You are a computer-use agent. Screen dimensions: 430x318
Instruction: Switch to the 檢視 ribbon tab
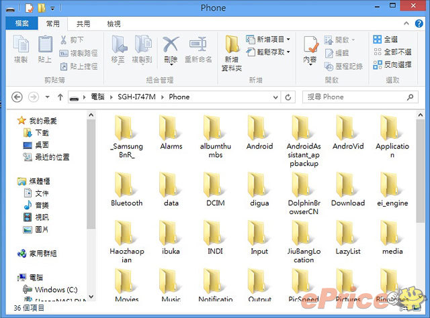click(114, 23)
